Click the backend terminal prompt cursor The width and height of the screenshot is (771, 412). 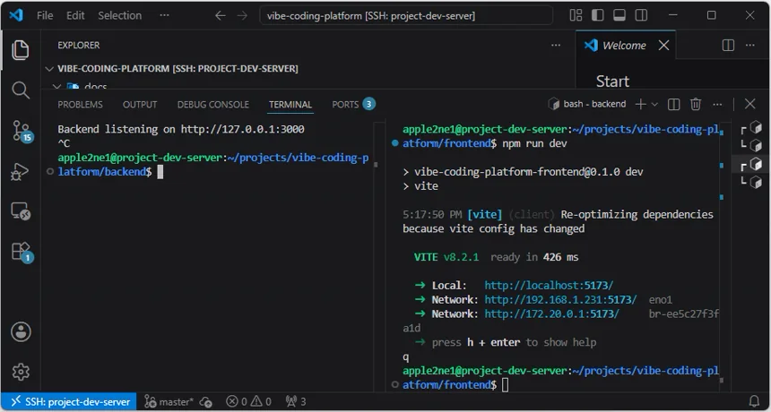[160, 172]
